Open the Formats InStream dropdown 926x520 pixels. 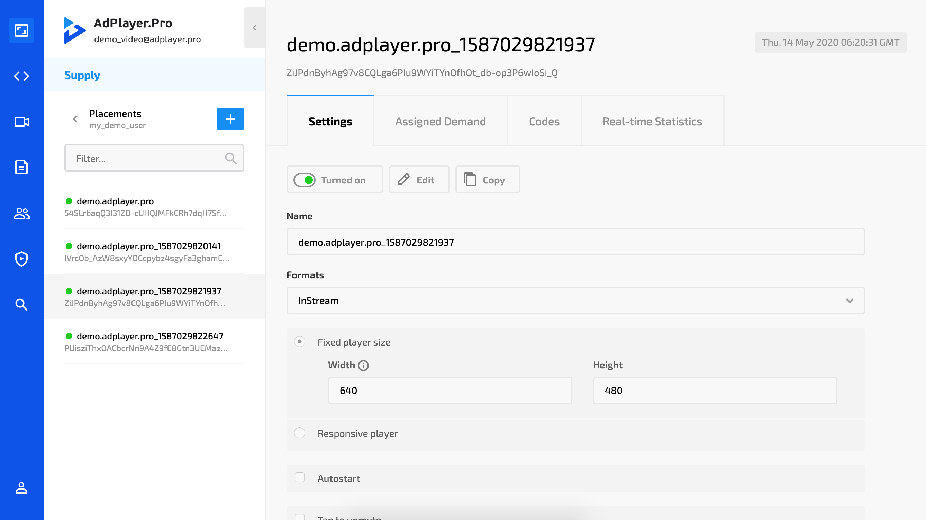[x=575, y=301]
